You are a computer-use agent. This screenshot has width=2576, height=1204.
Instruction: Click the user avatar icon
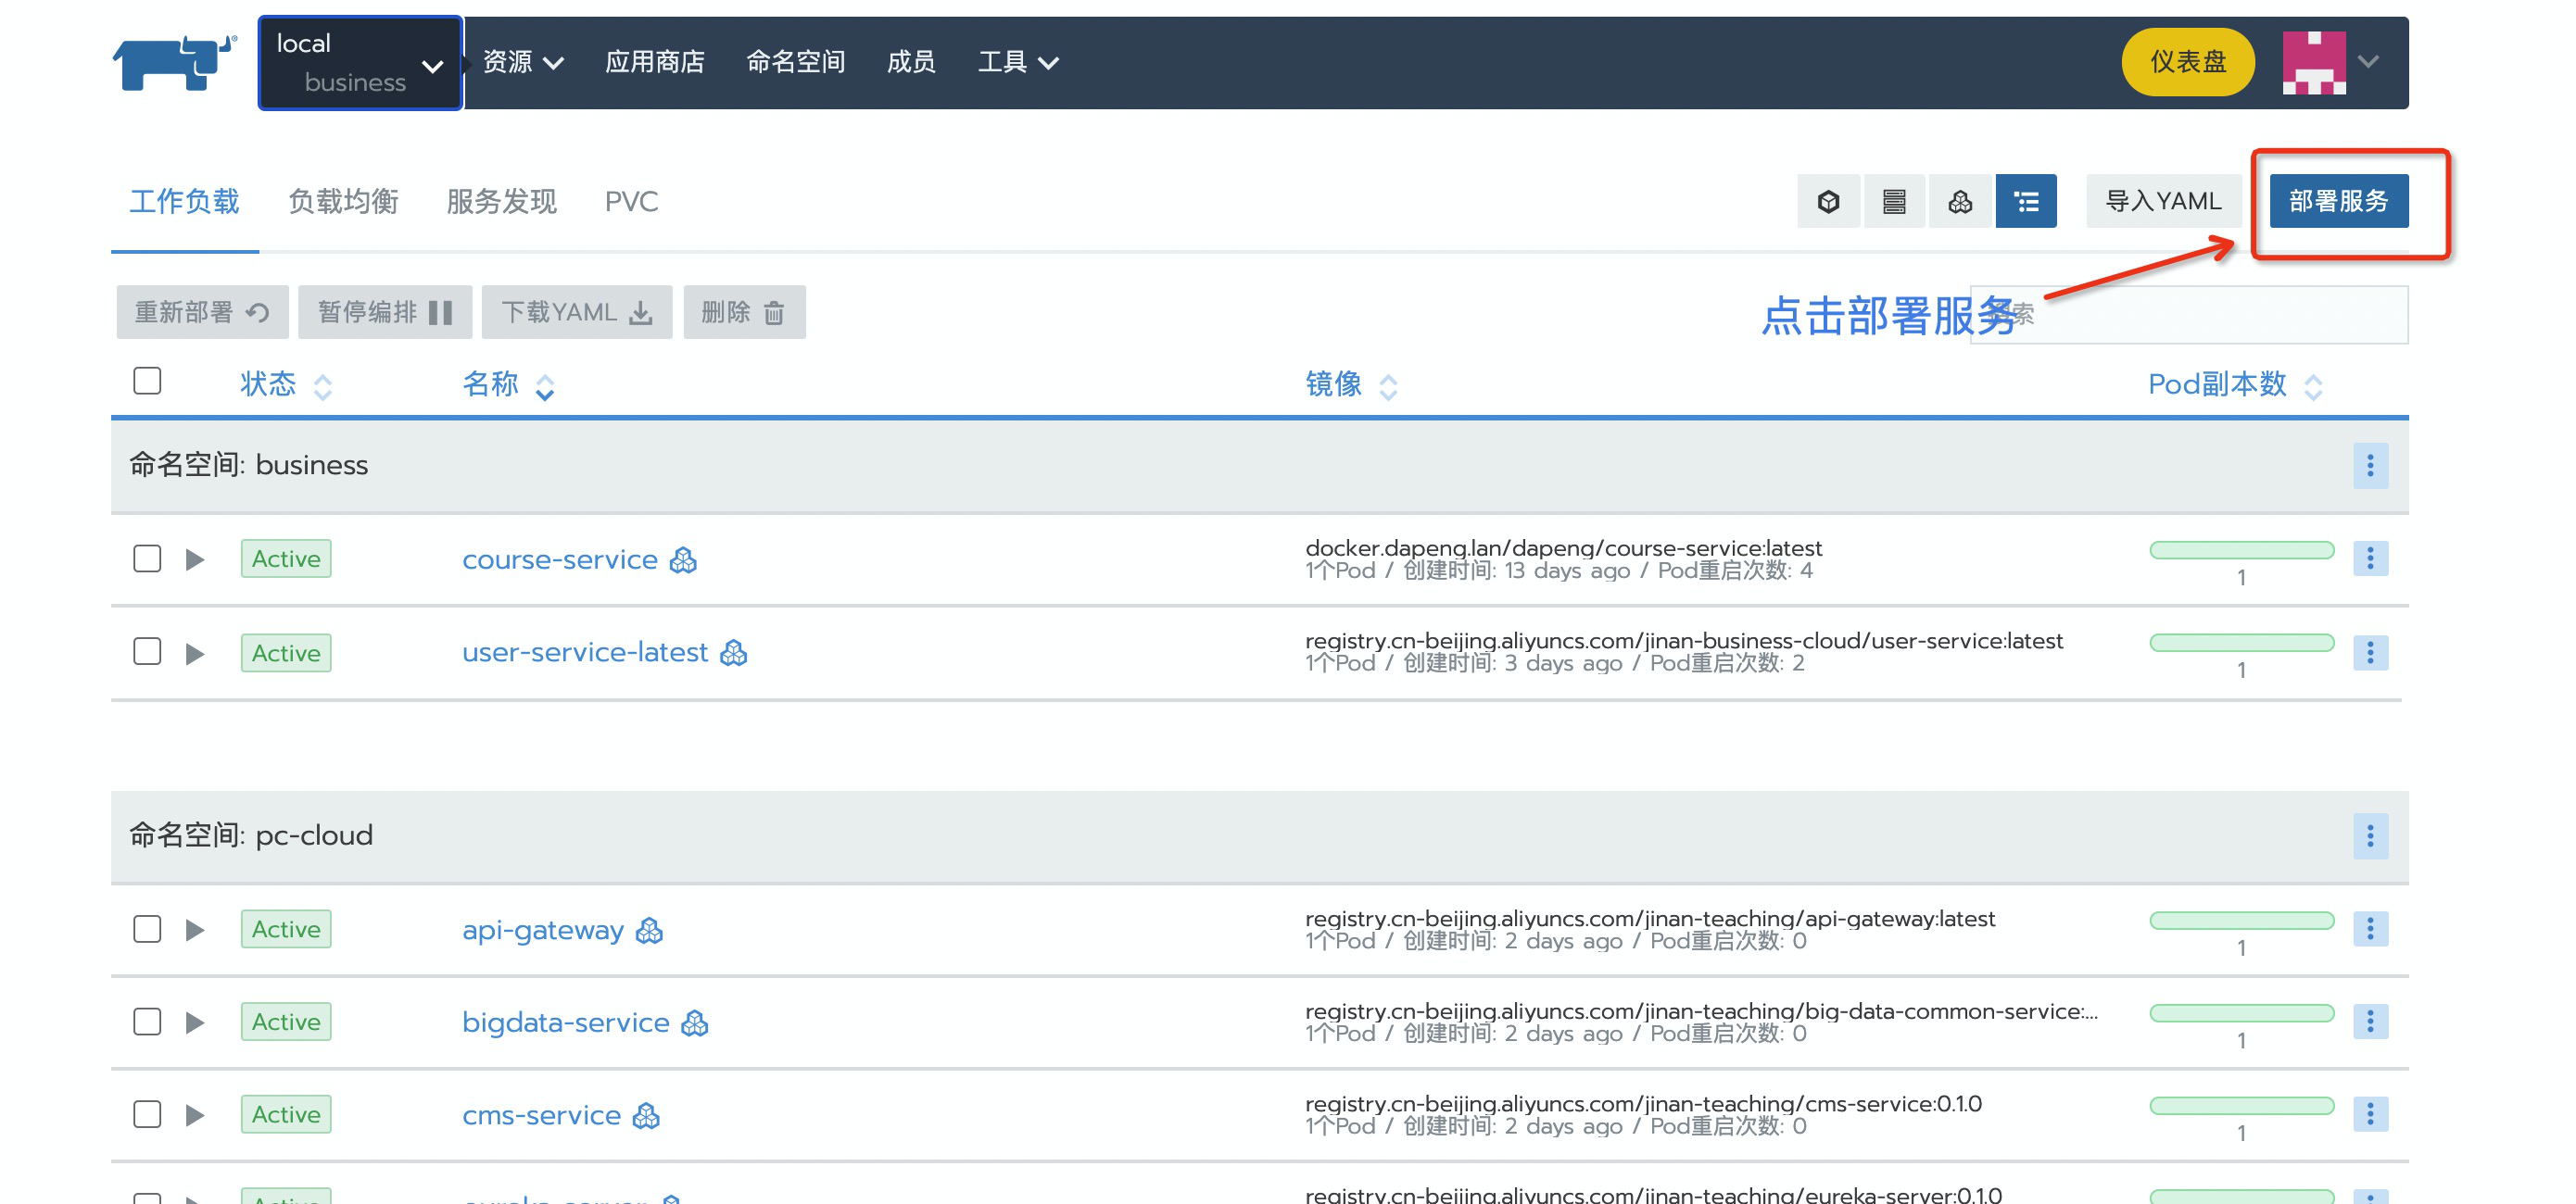[x=2313, y=62]
